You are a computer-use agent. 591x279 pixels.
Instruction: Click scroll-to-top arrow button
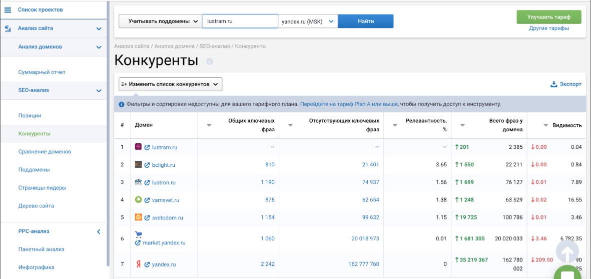(x=567, y=251)
